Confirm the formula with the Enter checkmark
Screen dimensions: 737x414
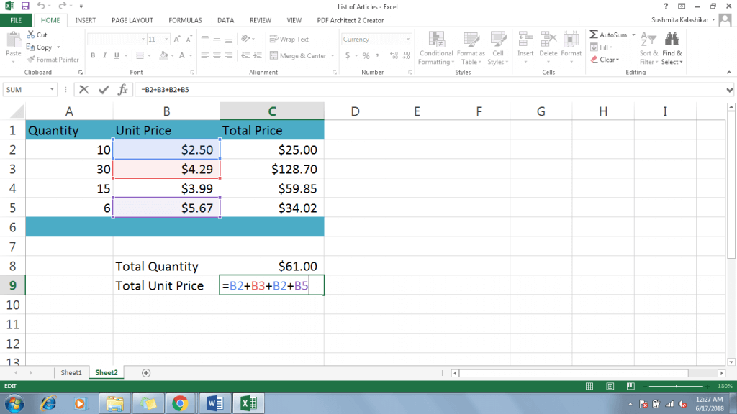point(103,89)
